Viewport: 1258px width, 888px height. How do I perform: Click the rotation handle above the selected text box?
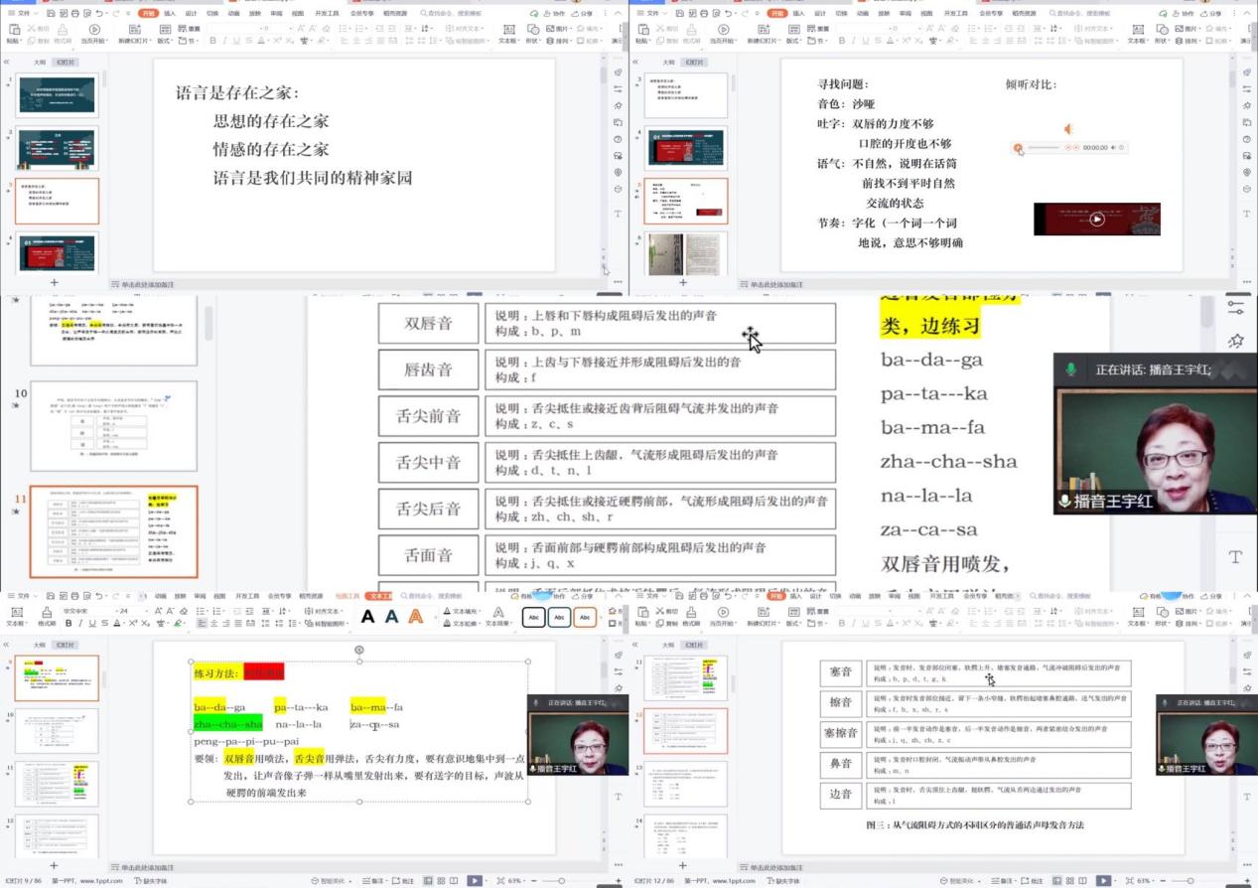[359, 651]
